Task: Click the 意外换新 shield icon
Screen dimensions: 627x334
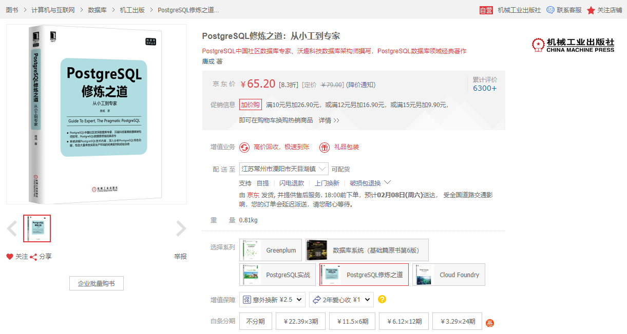Action: coord(246,300)
